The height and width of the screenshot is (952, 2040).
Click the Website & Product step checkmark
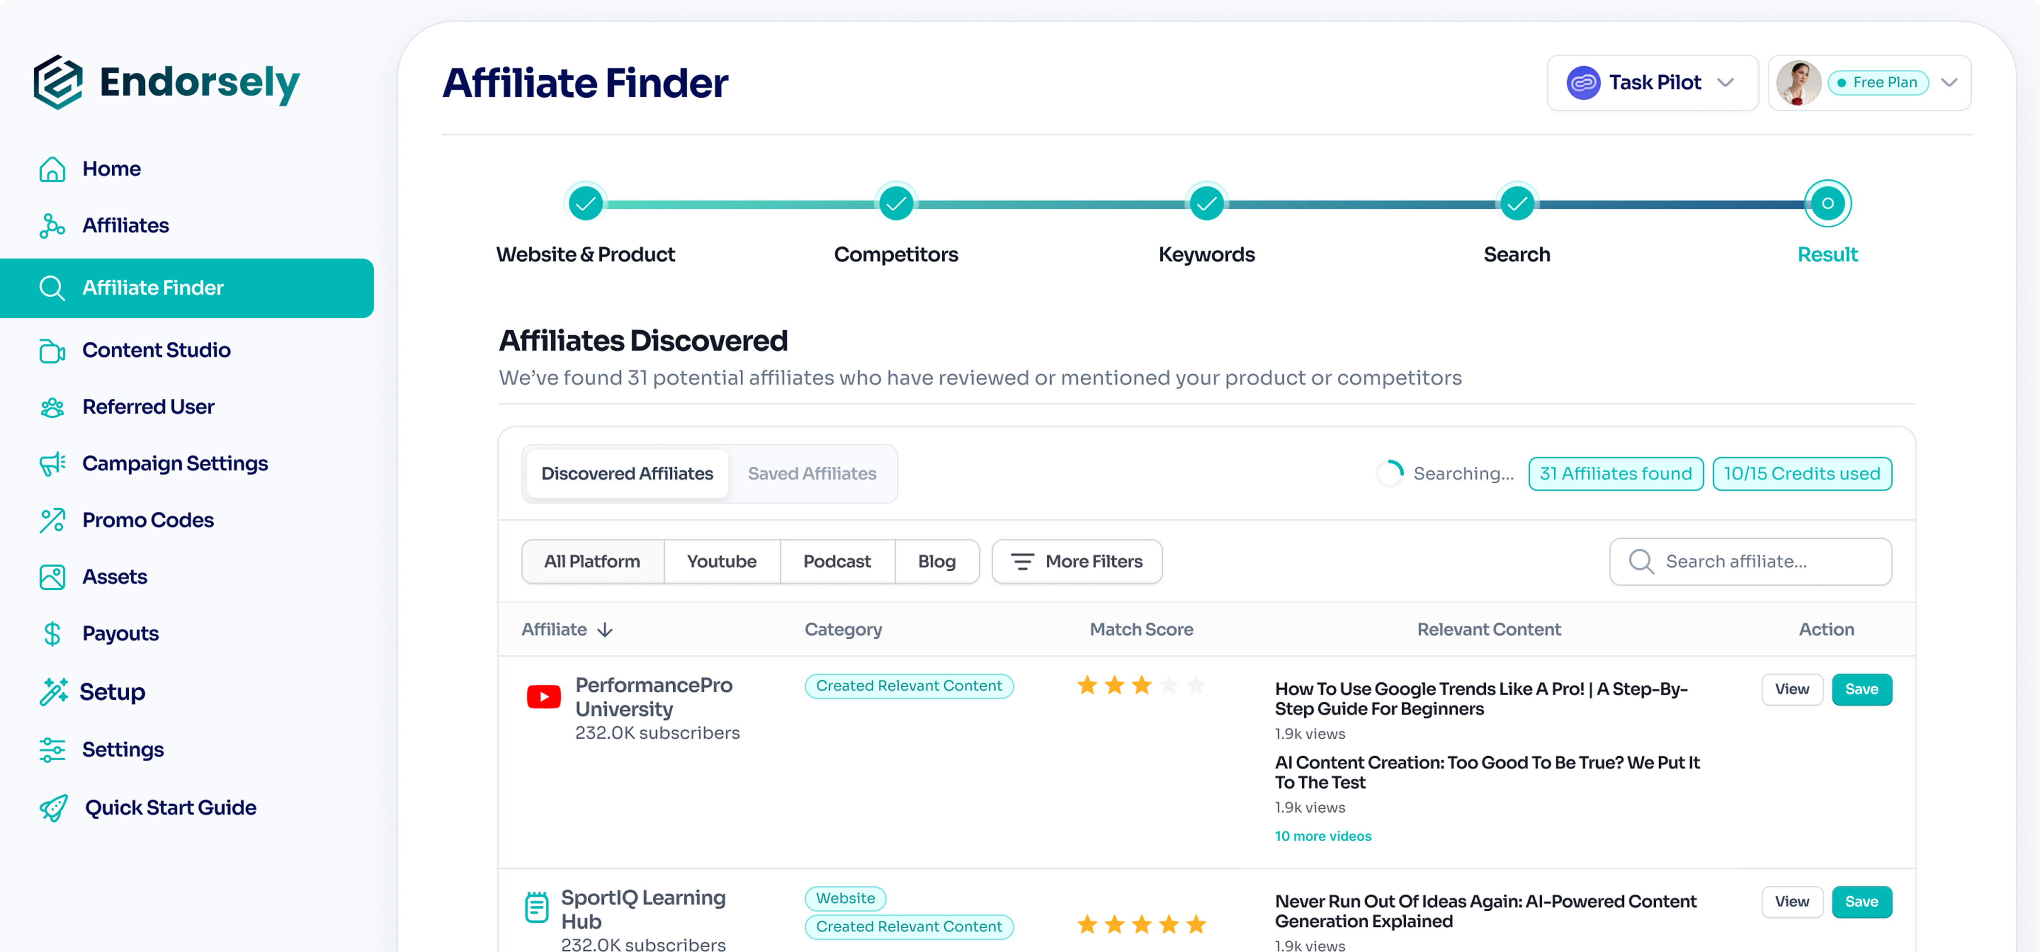click(x=585, y=204)
